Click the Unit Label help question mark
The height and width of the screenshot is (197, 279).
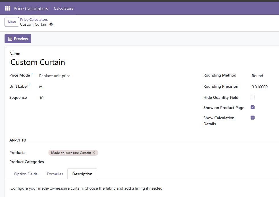30,85
